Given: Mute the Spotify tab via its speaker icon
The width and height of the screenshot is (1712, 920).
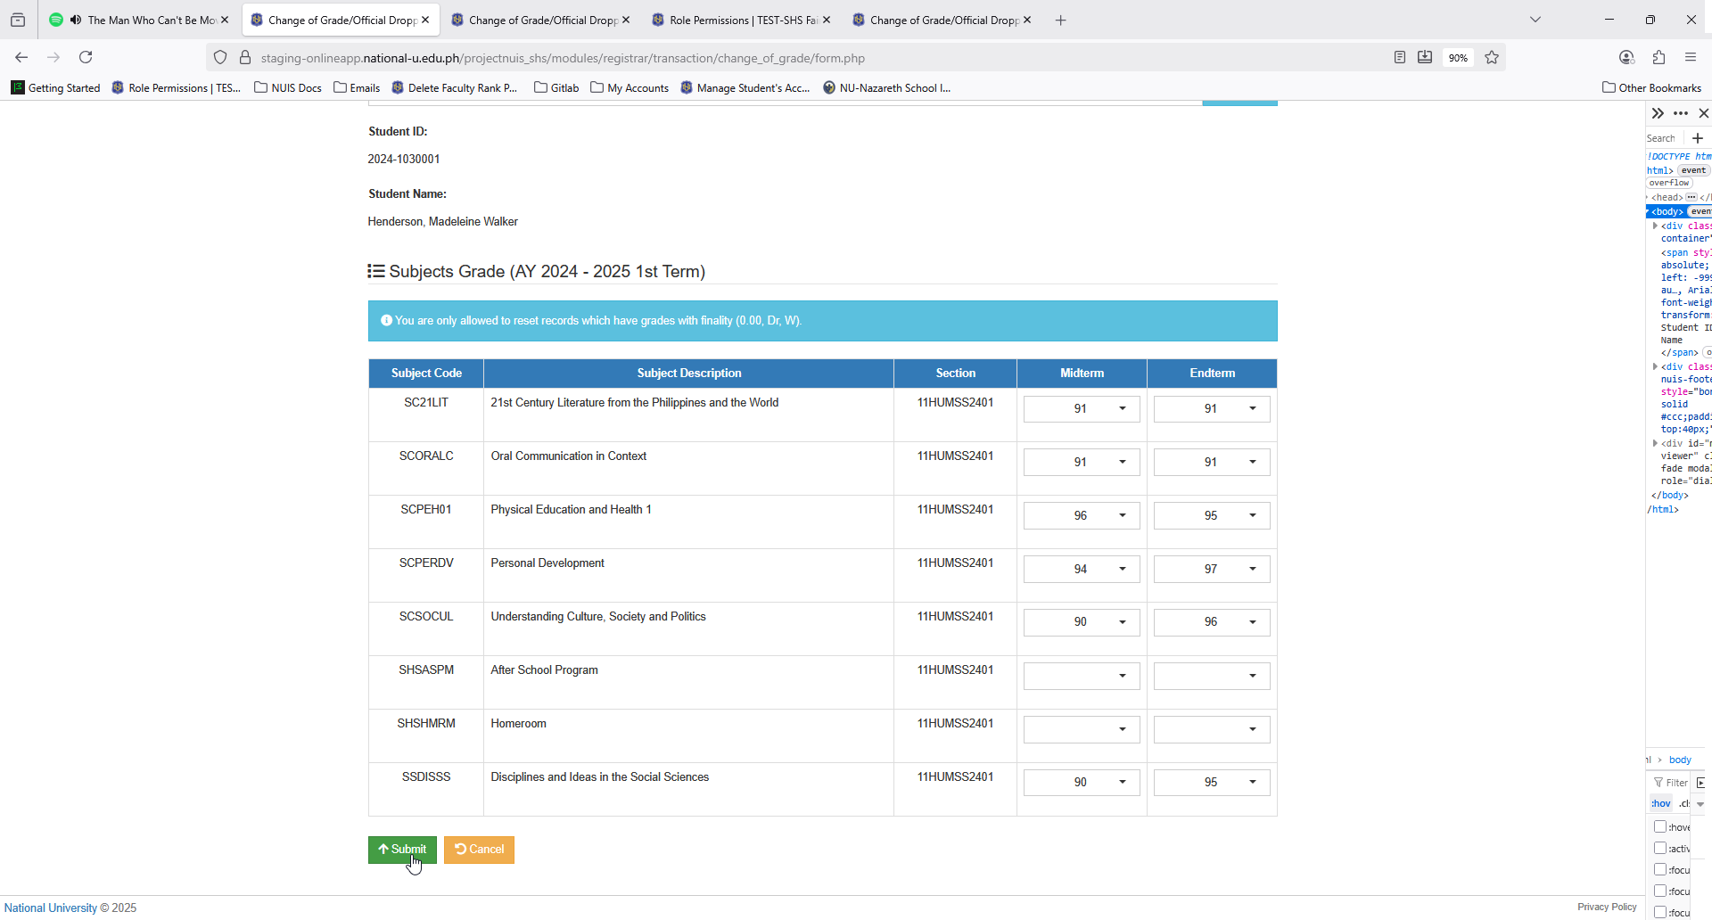Looking at the screenshot, I should pyautogui.click(x=76, y=20).
